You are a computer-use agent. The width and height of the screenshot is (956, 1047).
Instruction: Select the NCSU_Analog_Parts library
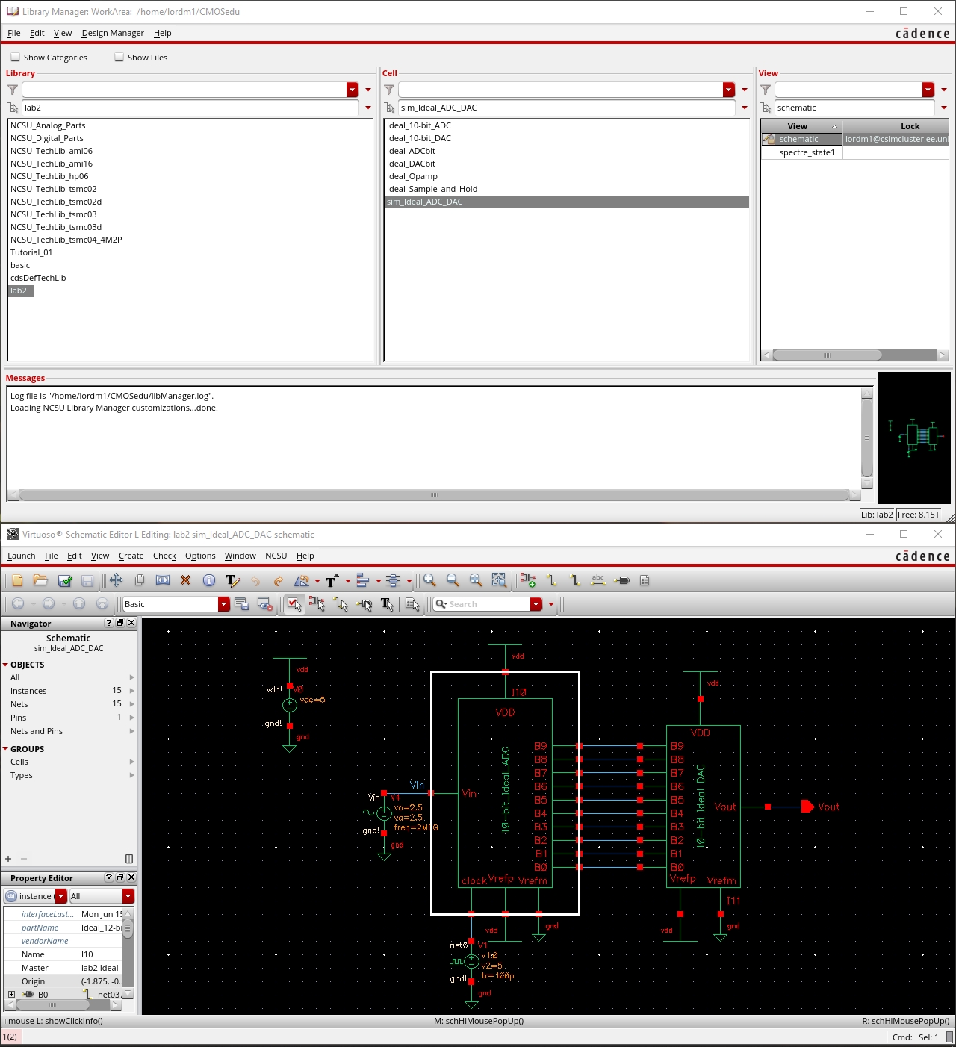coord(48,125)
